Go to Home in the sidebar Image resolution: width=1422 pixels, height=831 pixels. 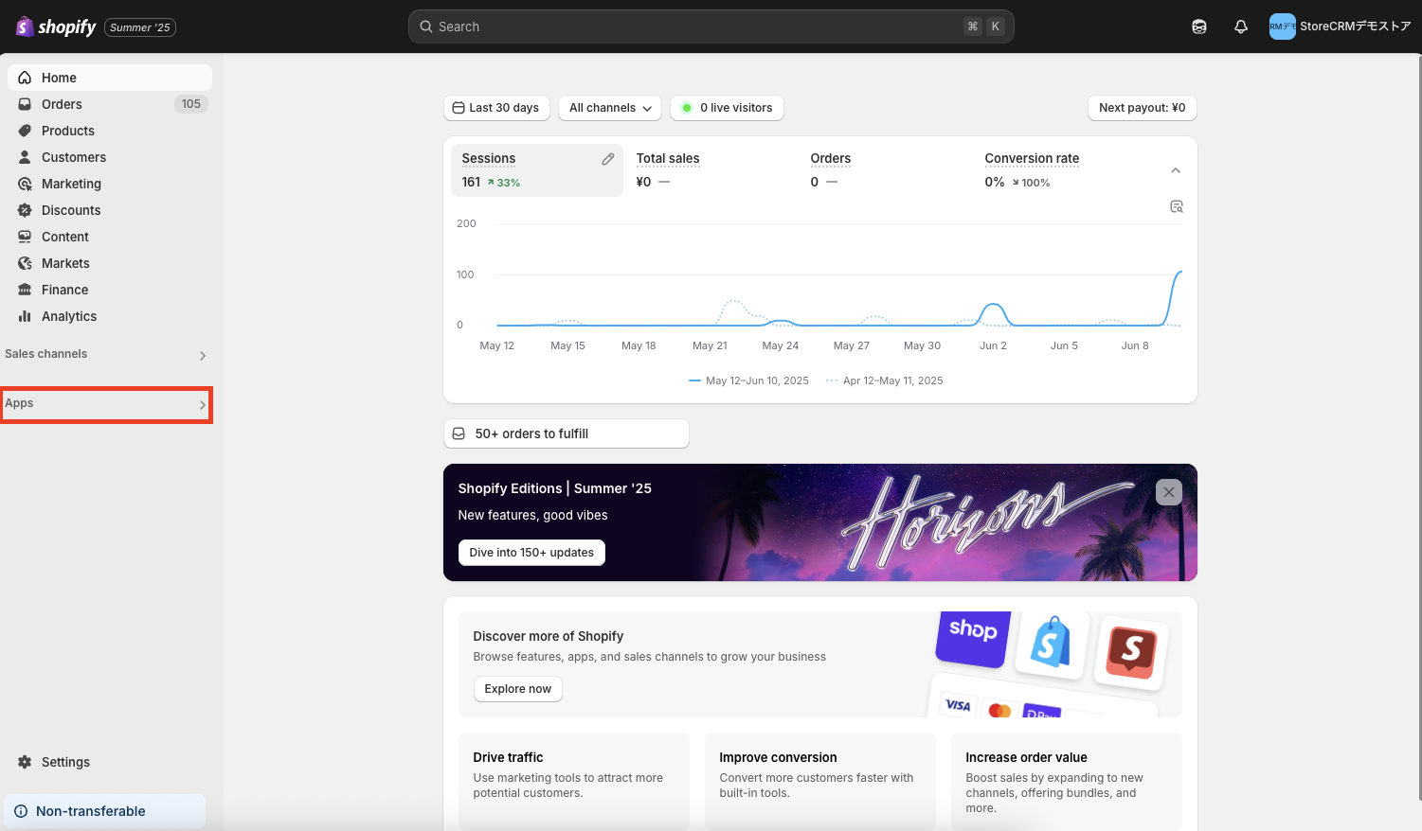[110, 78]
